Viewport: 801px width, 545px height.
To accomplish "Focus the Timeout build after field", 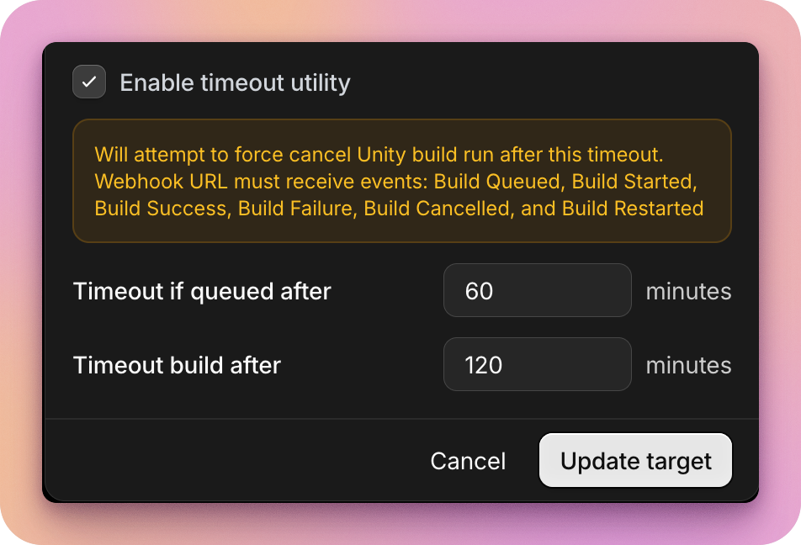I will pyautogui.click(x=537, y=365).
